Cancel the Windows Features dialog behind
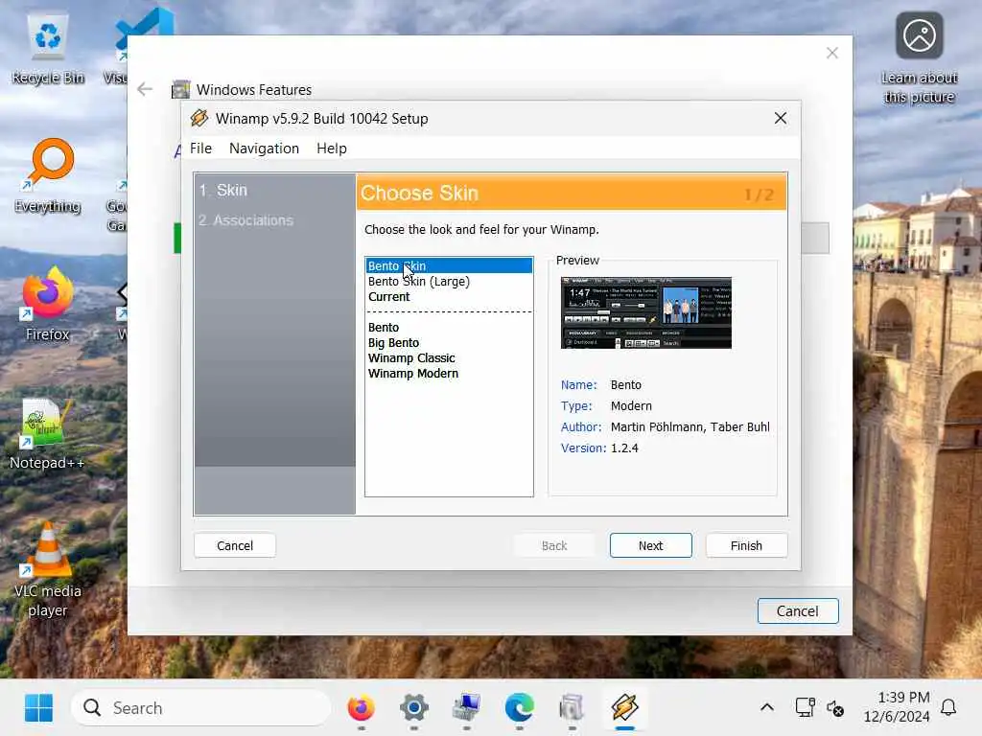Screen dimensions: 982x736 click(x=797, y=610)
